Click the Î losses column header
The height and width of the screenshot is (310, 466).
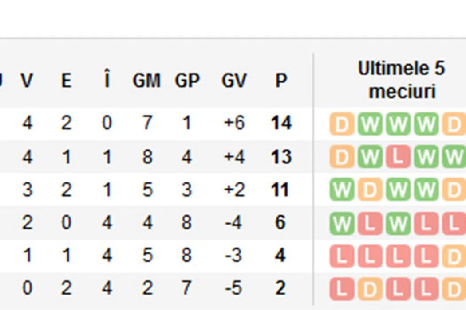pos(106,81)
